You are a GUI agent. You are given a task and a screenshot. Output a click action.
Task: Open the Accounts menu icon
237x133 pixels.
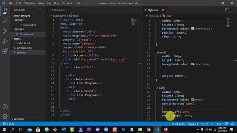(5, 107)
